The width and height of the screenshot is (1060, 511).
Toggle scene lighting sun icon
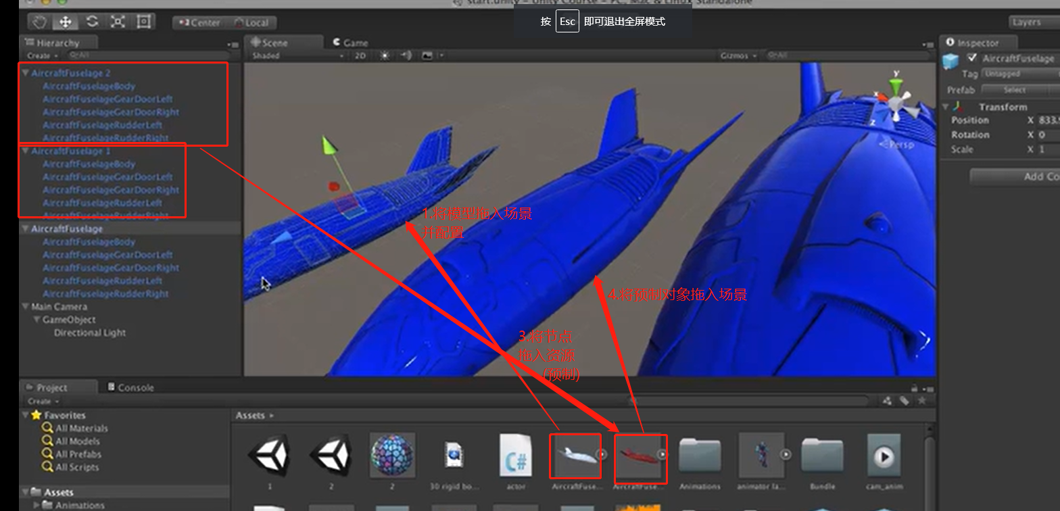(x=385, y=55)
